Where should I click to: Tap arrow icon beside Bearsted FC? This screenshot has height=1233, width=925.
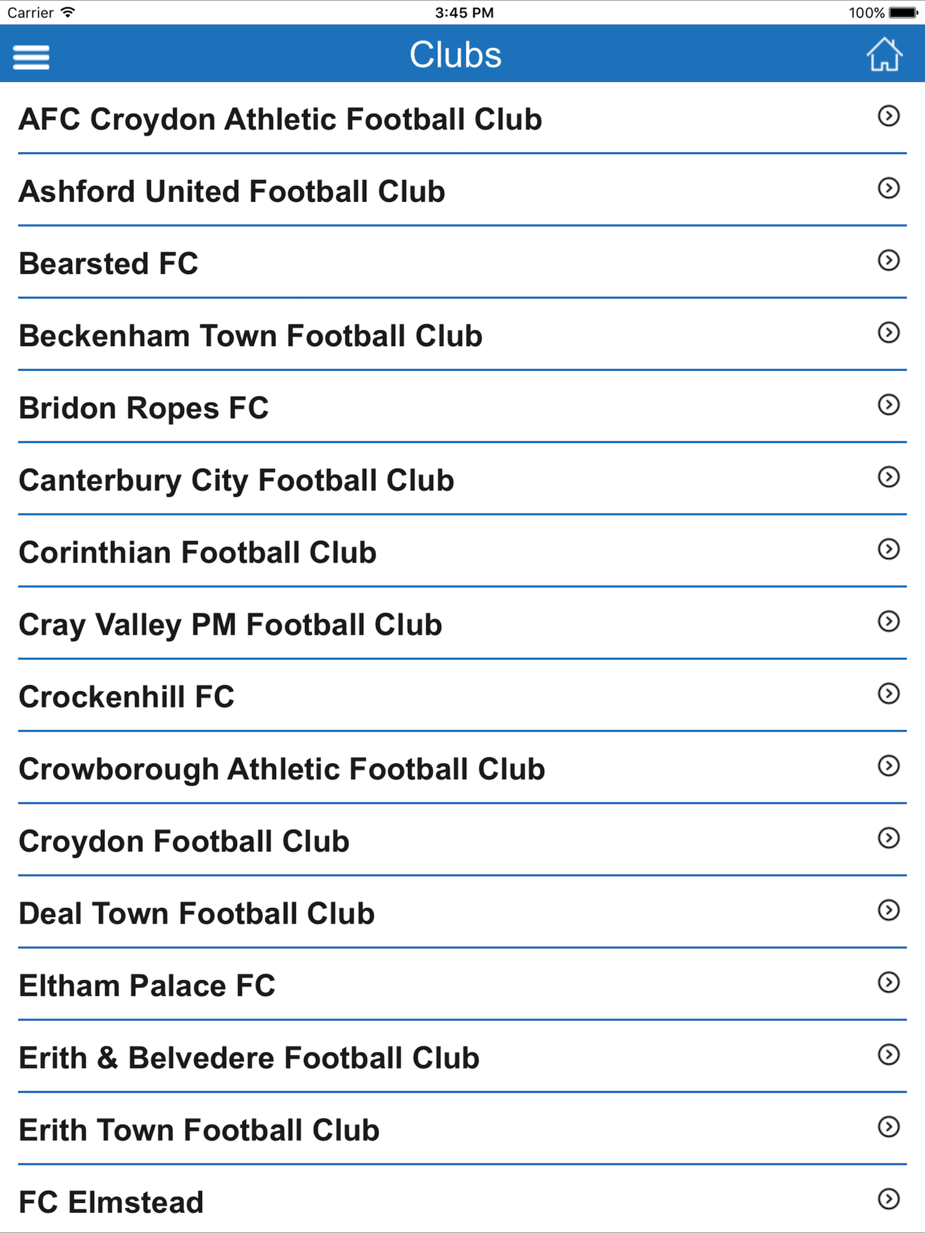pos(888,260)
